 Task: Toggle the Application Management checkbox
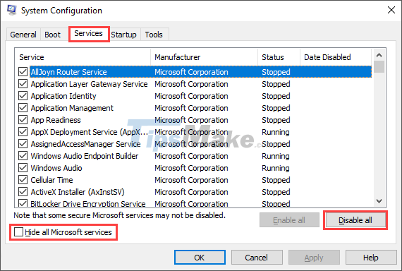click(23, 108)
